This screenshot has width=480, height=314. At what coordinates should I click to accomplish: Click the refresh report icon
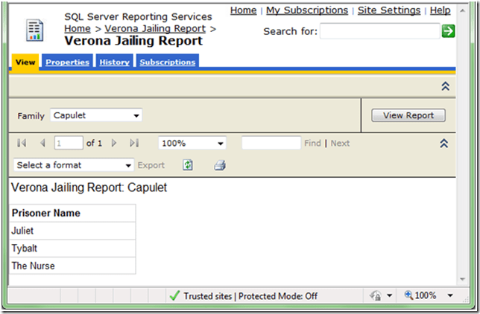coord(188,165)
